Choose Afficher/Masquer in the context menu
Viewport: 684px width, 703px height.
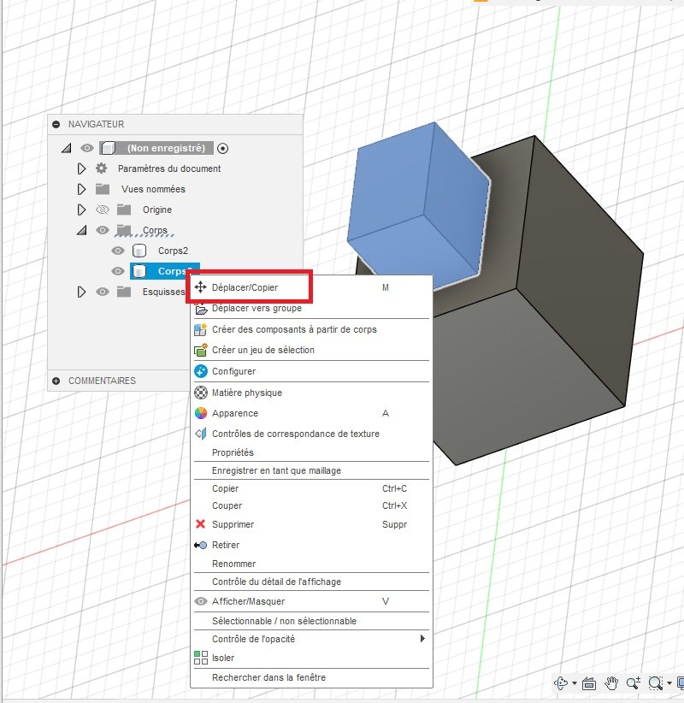(x=311, y=601)
